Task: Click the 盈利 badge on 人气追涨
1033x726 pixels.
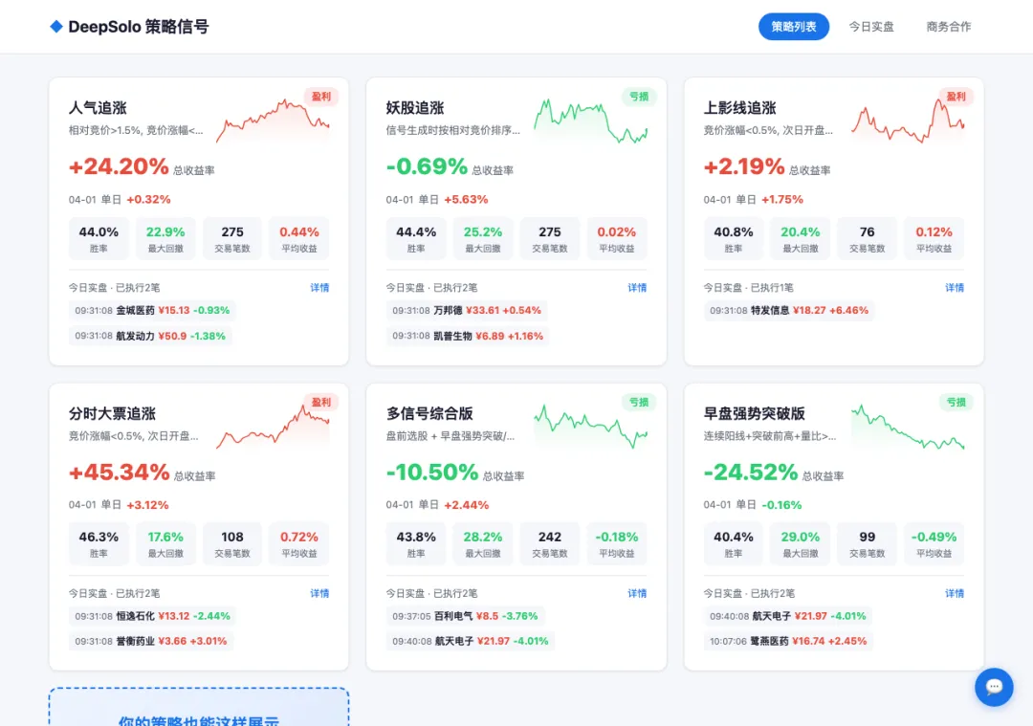Action: pos(320,97)
